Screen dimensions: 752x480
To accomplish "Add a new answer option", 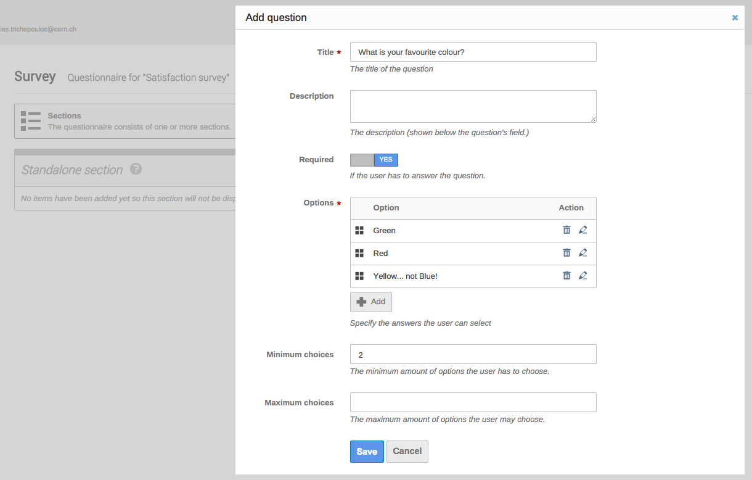I will (x=370, y=302).
